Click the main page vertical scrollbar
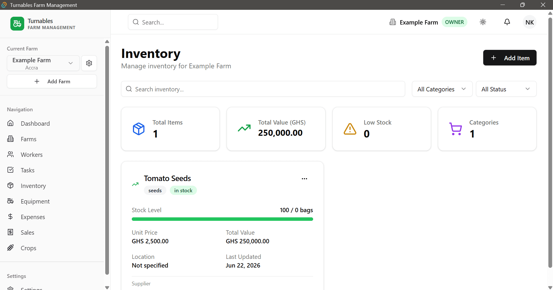Viewport: 553px width, 290px height. coord(550,143)
